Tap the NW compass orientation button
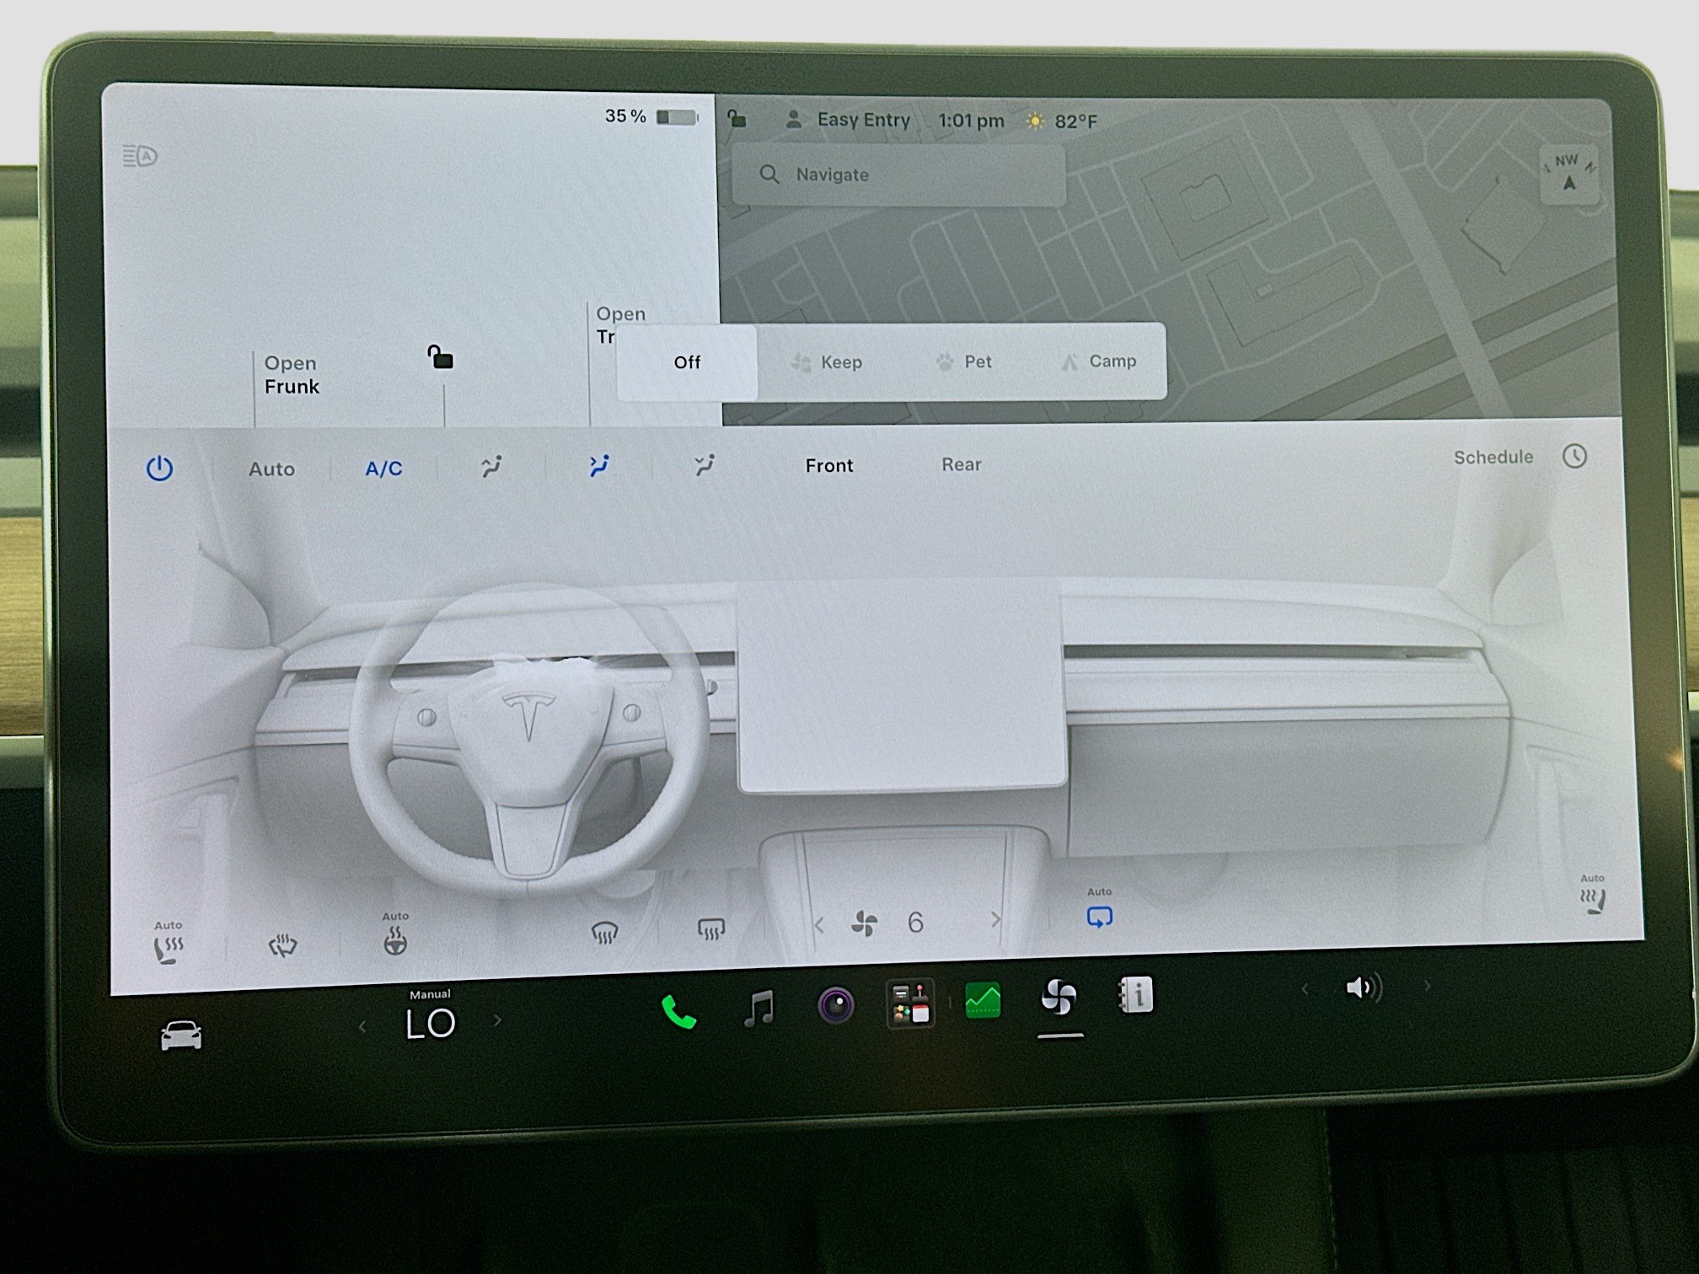 tap(1568, 174)
